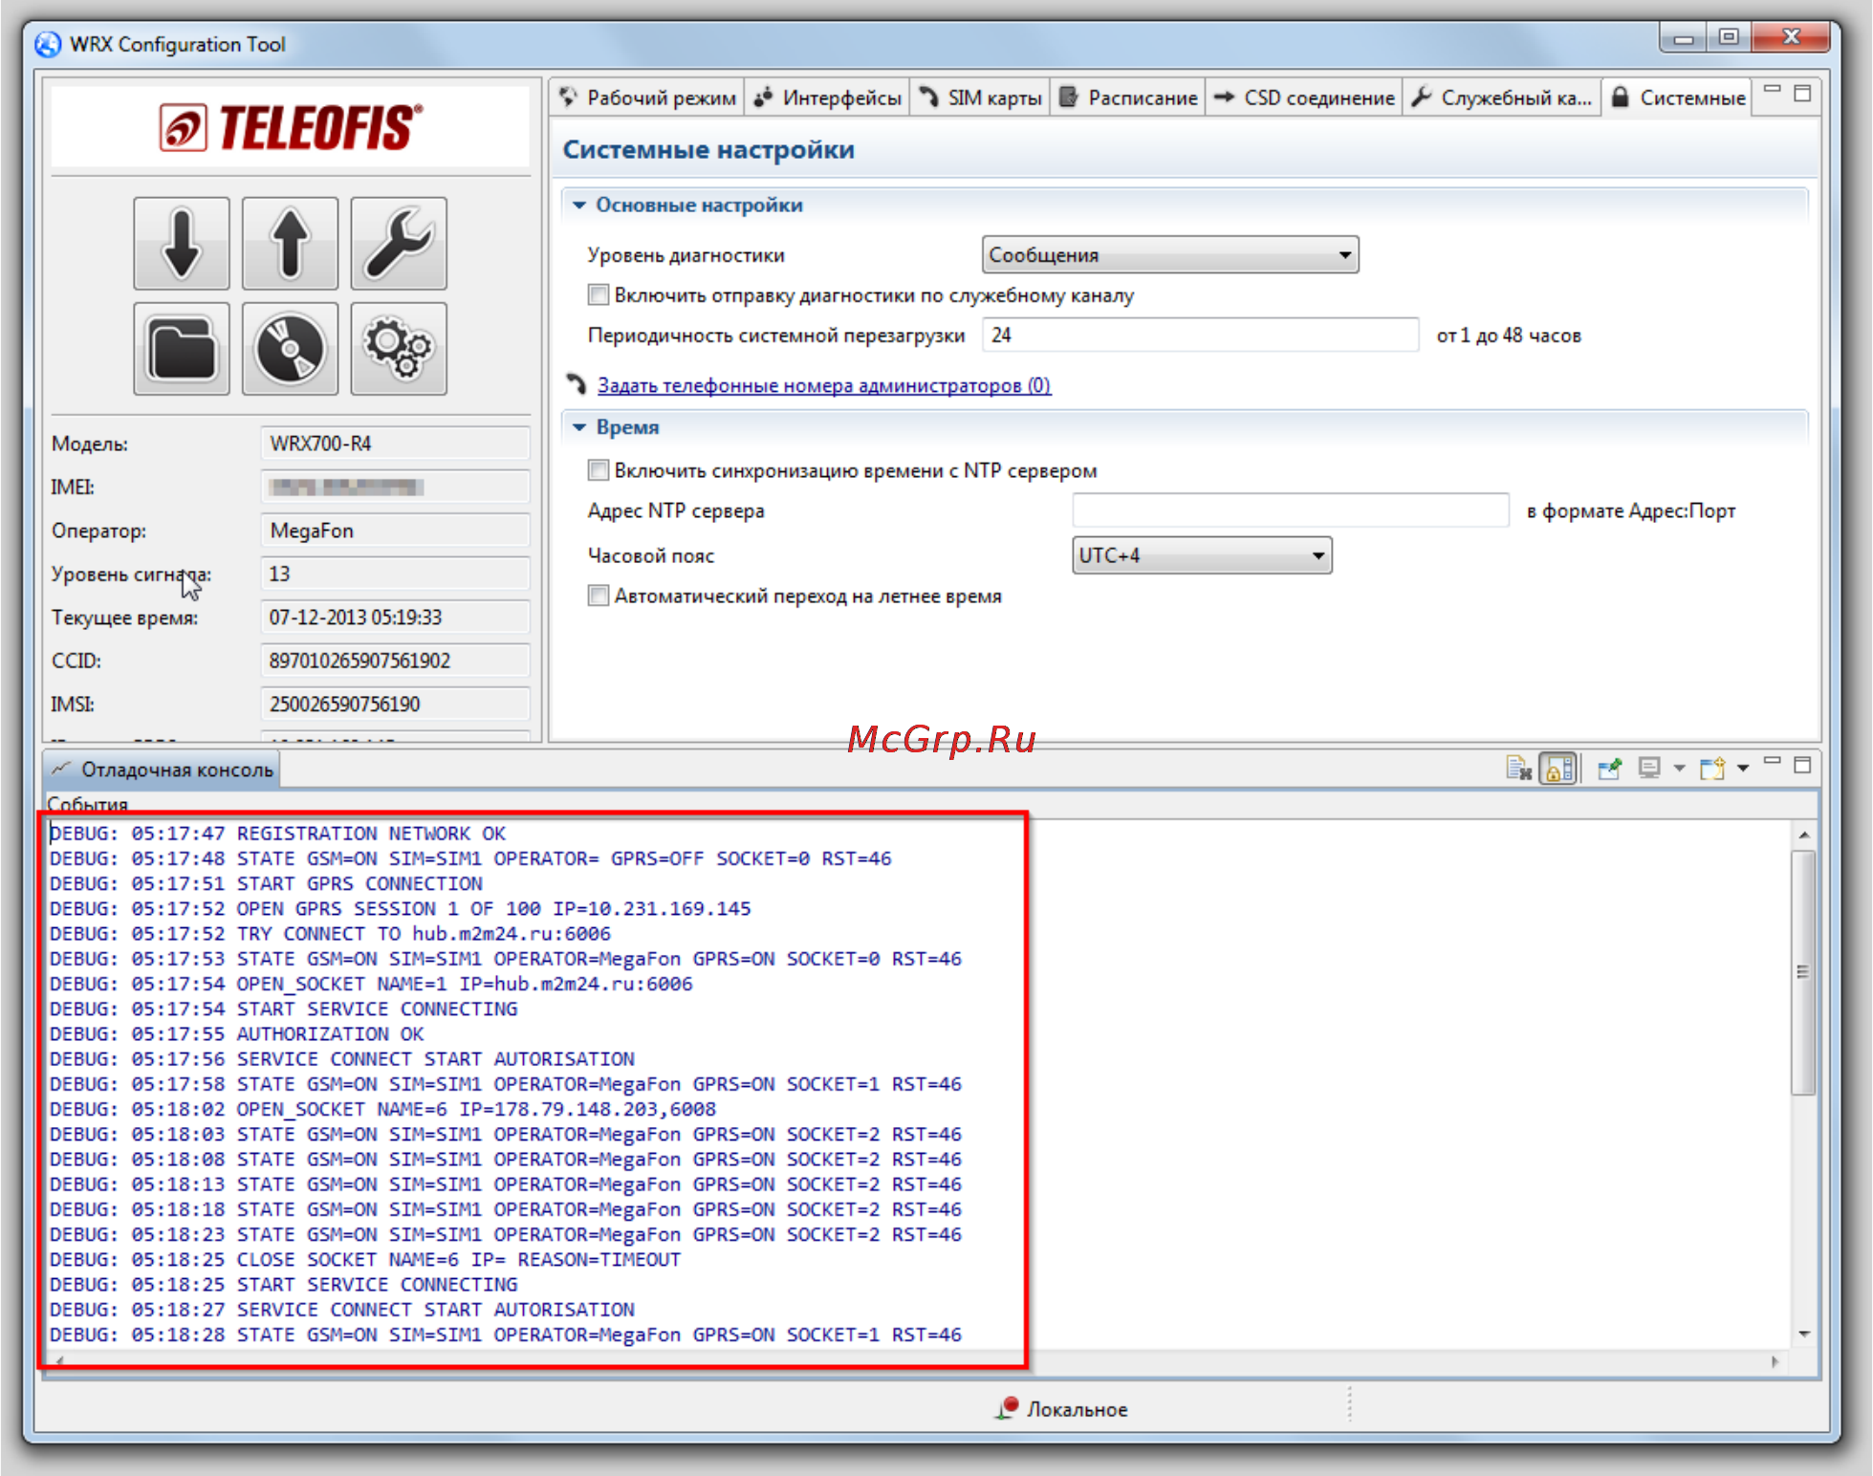Click the disc firmware button
1873x1476 pixels.
pyautogui.click(x=290, y=349)
